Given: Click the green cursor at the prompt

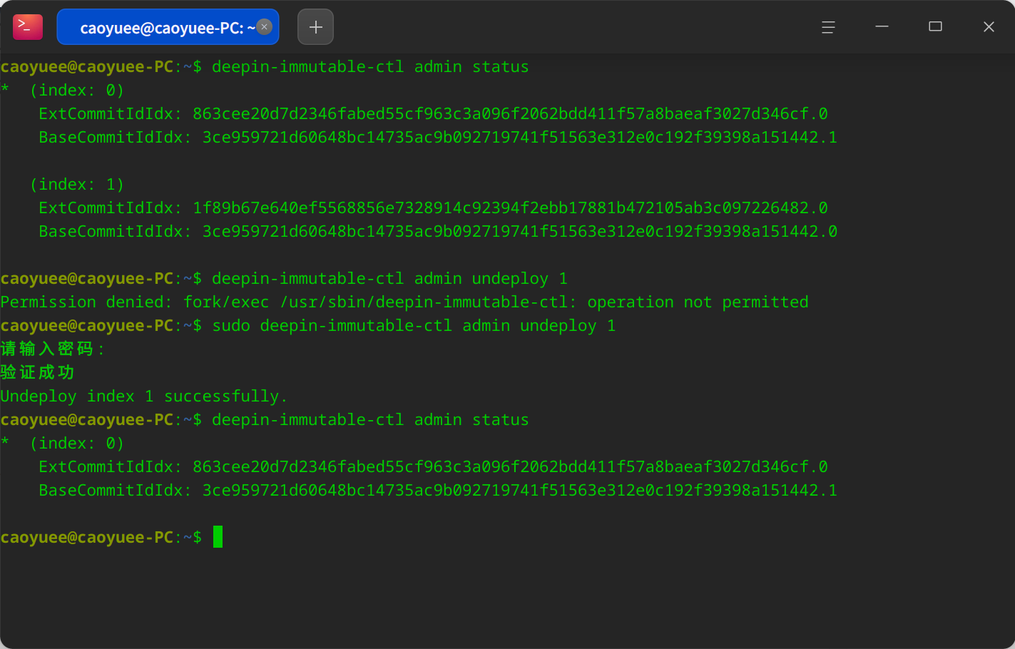Looking at the screenshot, I should tap(218, 537).
